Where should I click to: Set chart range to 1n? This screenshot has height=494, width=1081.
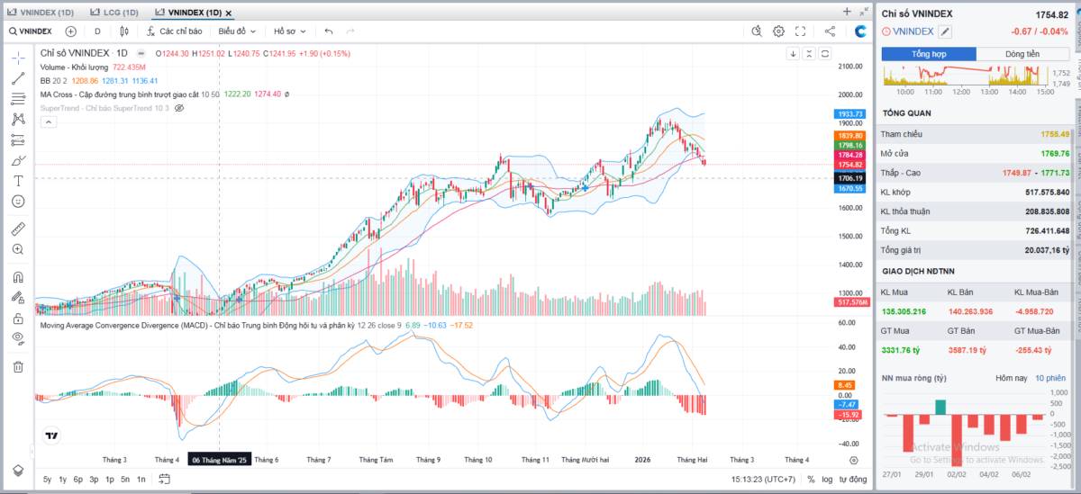[x=141, y=480]
